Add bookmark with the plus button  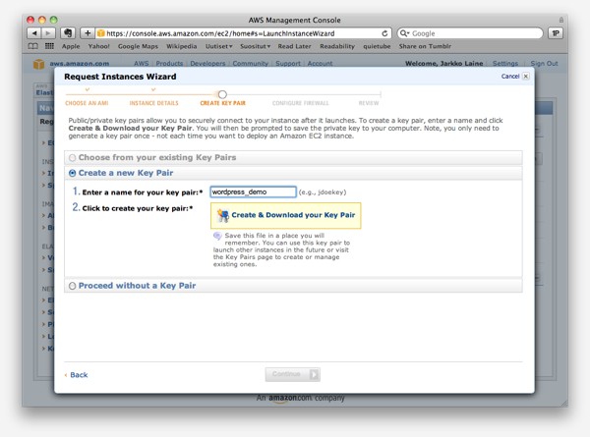(x=88, y=33)
